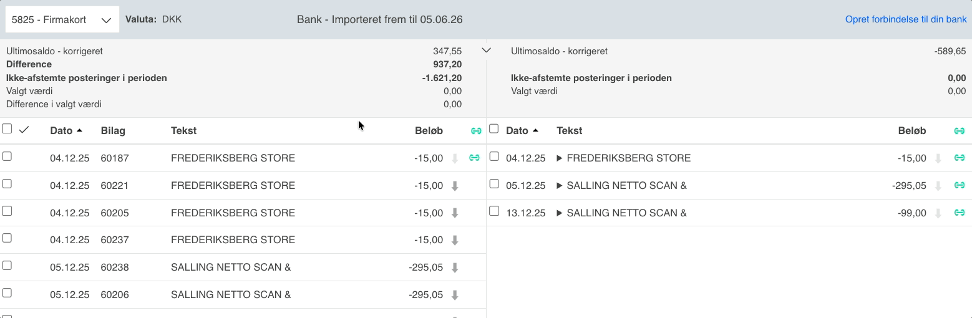Image resolution: width=972 pixels, height=318 pixels.
Task: Sort left table by Beløb column
Action: 429,131
